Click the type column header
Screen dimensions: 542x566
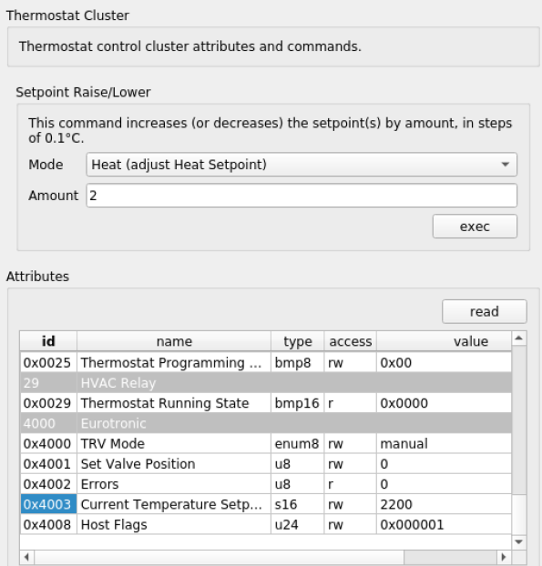coord(297,341)
